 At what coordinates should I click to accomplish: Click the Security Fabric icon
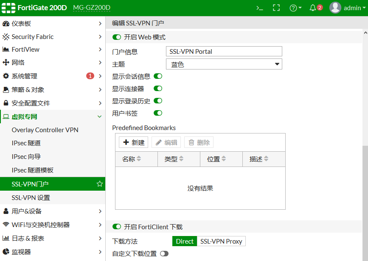click(6, 37)
